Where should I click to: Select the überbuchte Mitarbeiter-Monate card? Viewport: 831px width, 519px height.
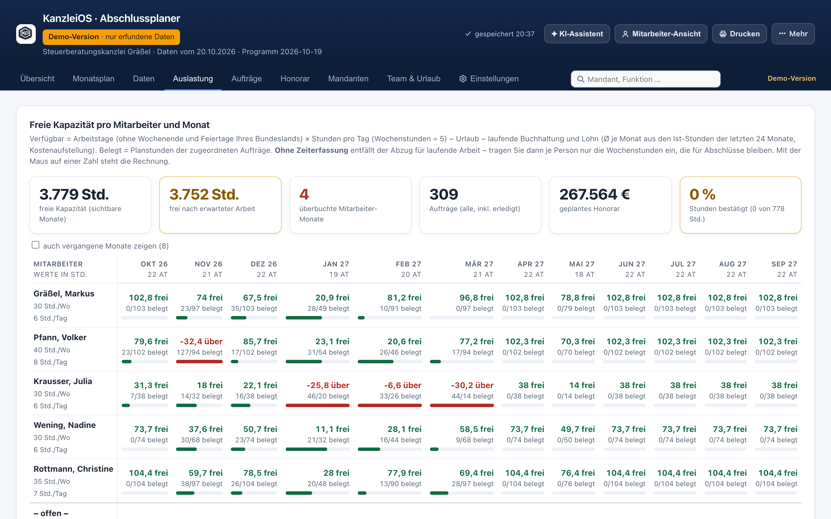pos(350,205)
